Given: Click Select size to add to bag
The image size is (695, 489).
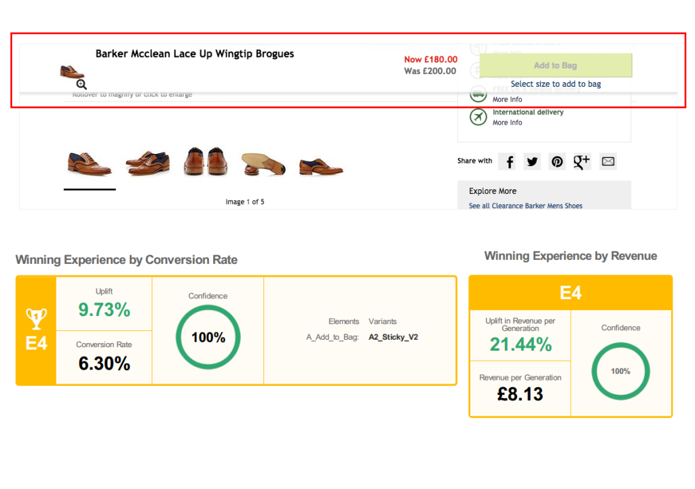Looking at the screenshot, I should (x=555, y=84).
